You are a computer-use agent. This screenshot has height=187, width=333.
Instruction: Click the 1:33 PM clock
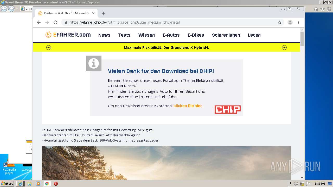pos(320,184)
